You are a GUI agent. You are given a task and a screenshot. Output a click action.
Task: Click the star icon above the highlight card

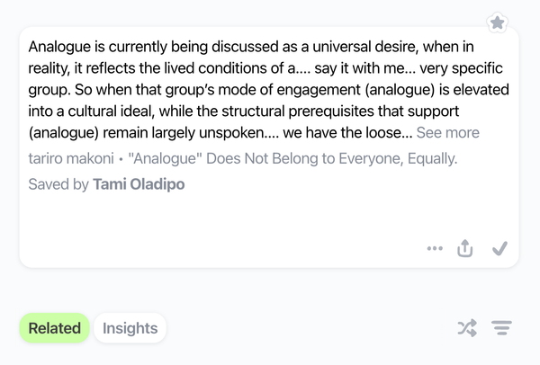[497, 22]
